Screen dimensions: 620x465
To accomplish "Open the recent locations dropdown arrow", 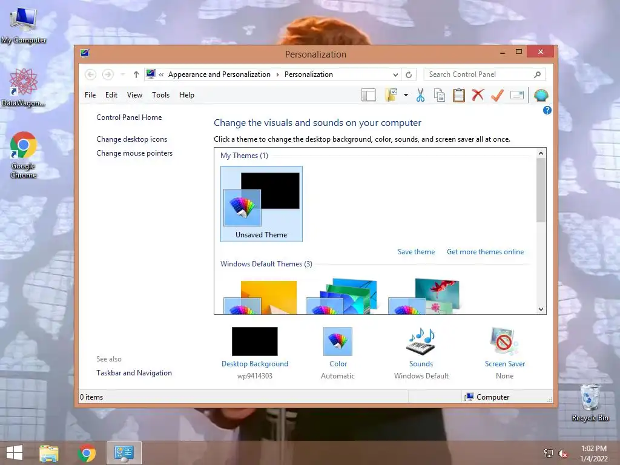I will (x=122, y=74).
